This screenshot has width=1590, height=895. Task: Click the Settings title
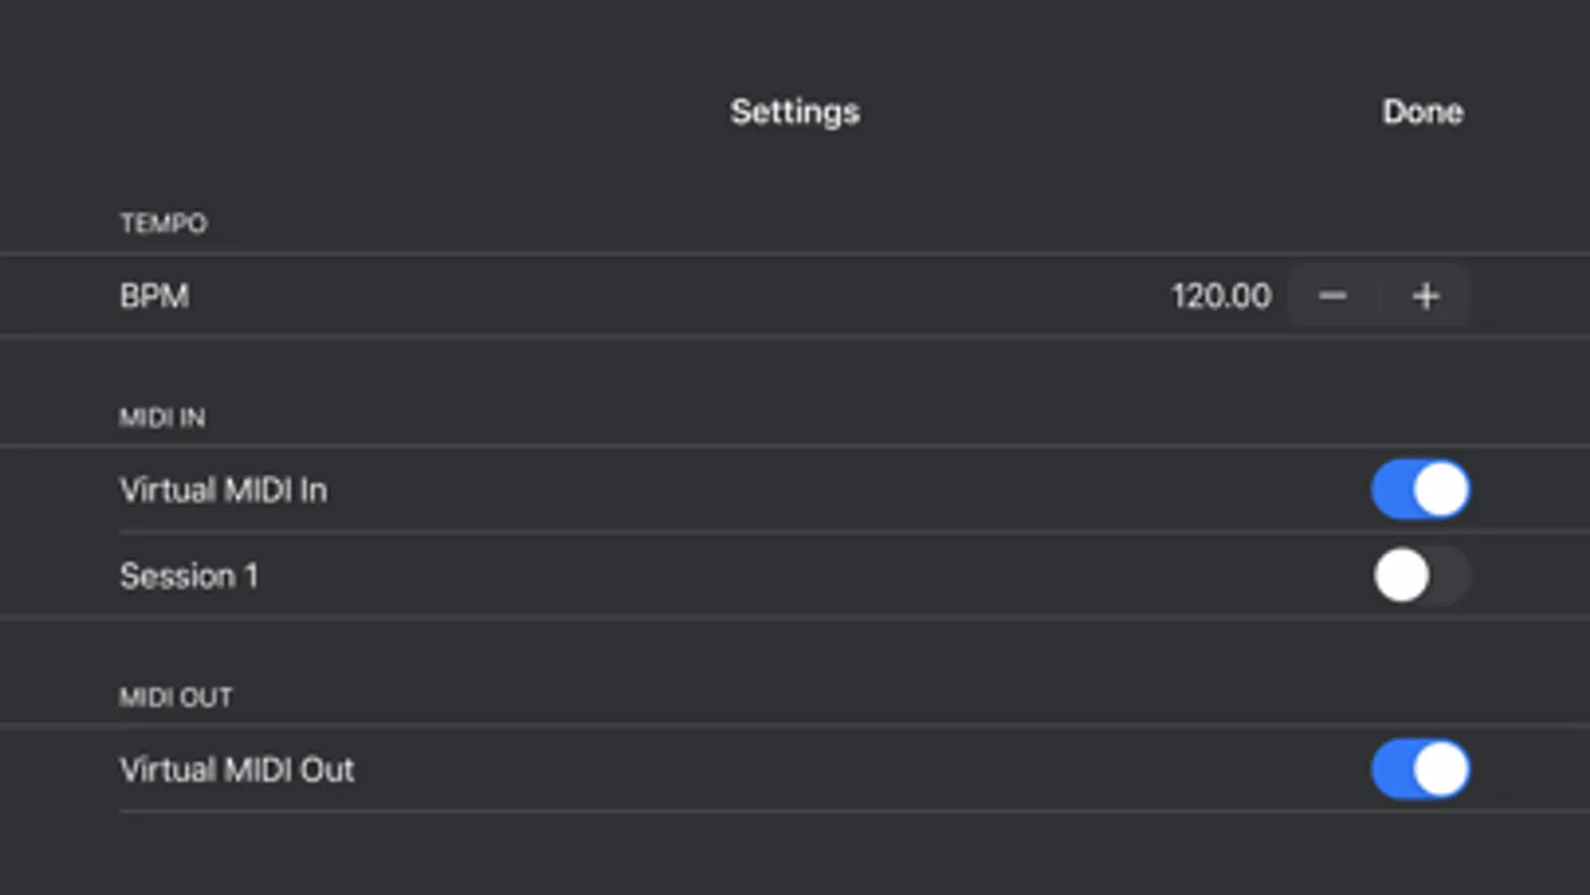[795, 111]
